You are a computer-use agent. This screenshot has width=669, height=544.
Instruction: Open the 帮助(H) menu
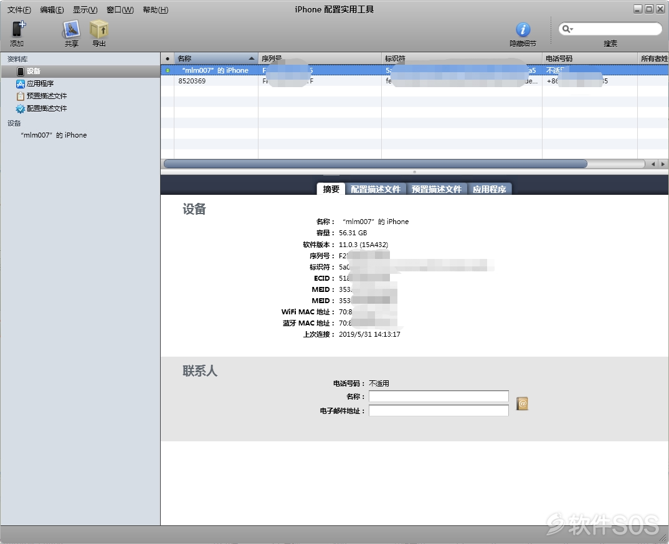[x=156, y=10]
